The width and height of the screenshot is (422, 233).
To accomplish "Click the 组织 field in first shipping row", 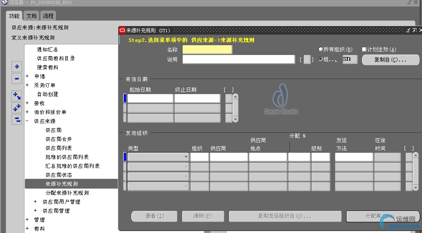I will 199,157.
